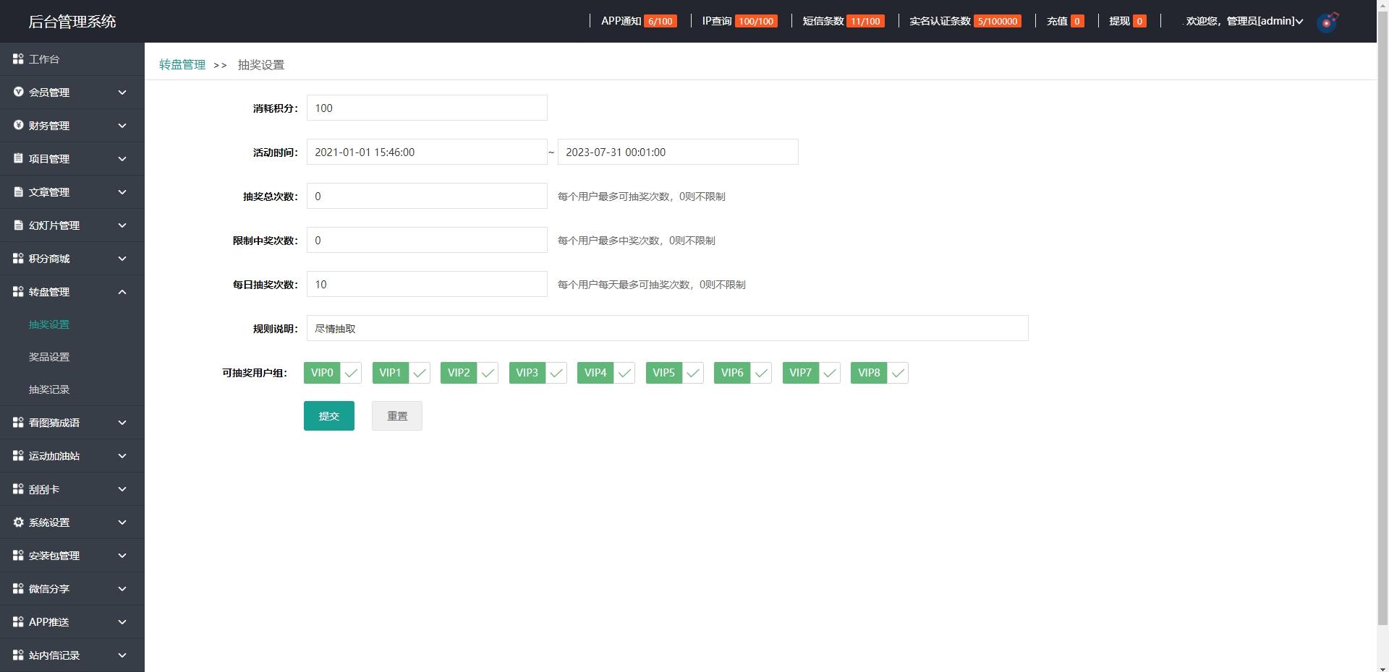Click the 系统设置 gear icon
This screenshot has width=1389, height=672.
tap(18, 522)
